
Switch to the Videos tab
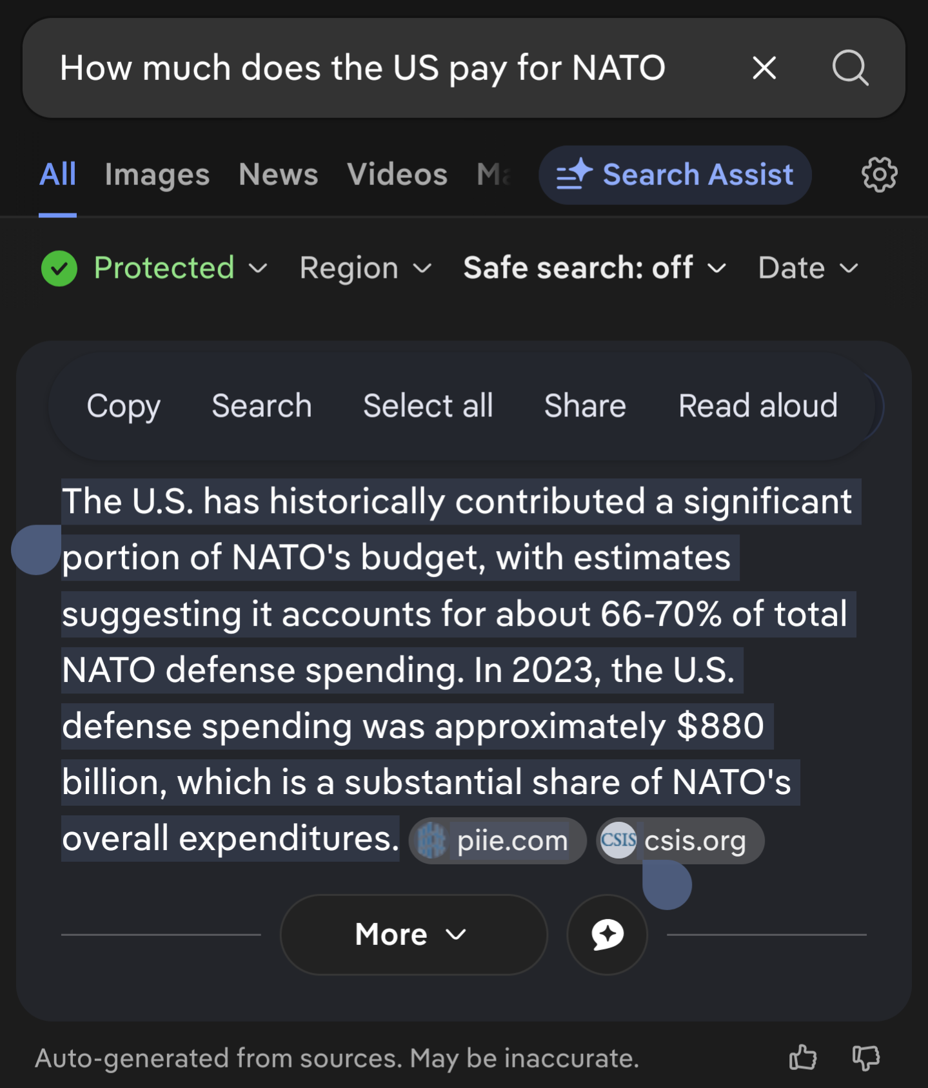(397, 175)
